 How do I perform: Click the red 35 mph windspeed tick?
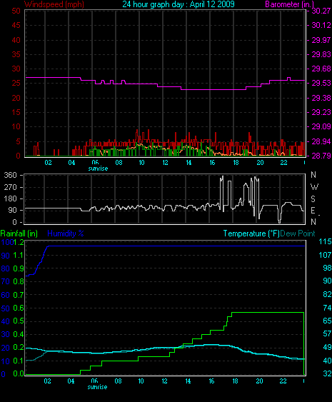(x=16, y=54)
